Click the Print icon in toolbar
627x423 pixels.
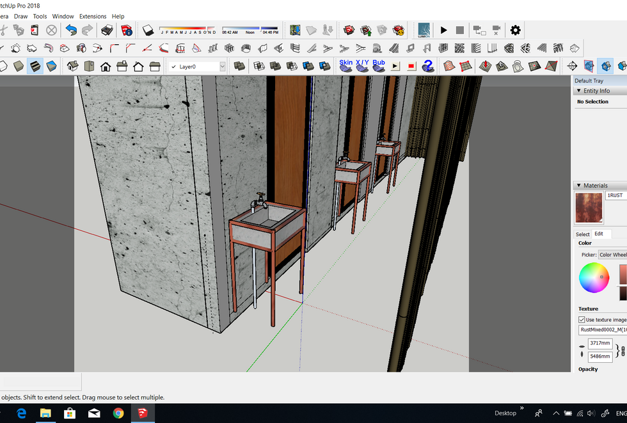pos(107,30)
